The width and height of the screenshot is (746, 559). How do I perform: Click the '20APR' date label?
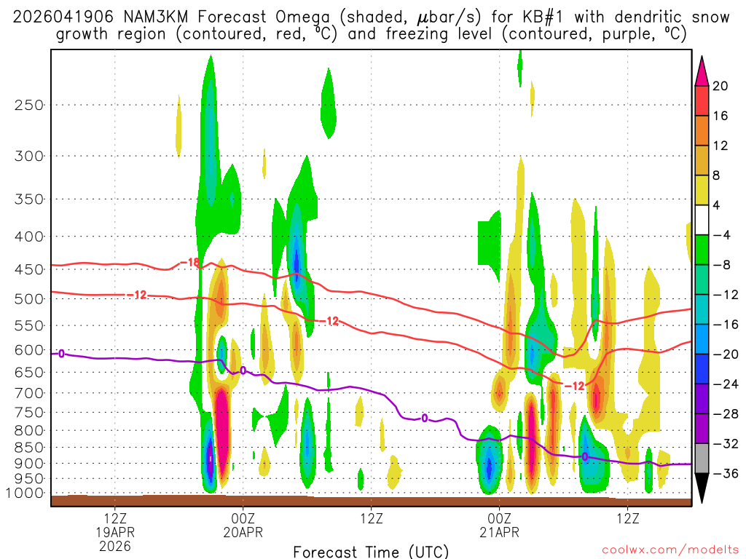(243, 532)
